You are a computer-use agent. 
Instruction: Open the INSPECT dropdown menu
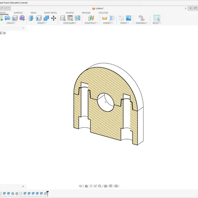(x=108, y=23)
